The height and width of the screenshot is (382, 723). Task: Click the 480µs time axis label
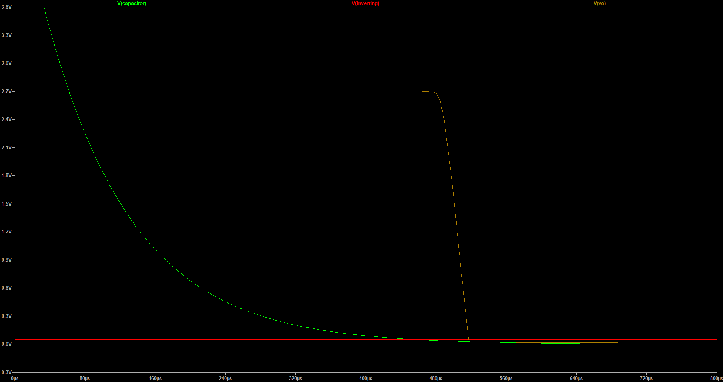tap(436, 378)
